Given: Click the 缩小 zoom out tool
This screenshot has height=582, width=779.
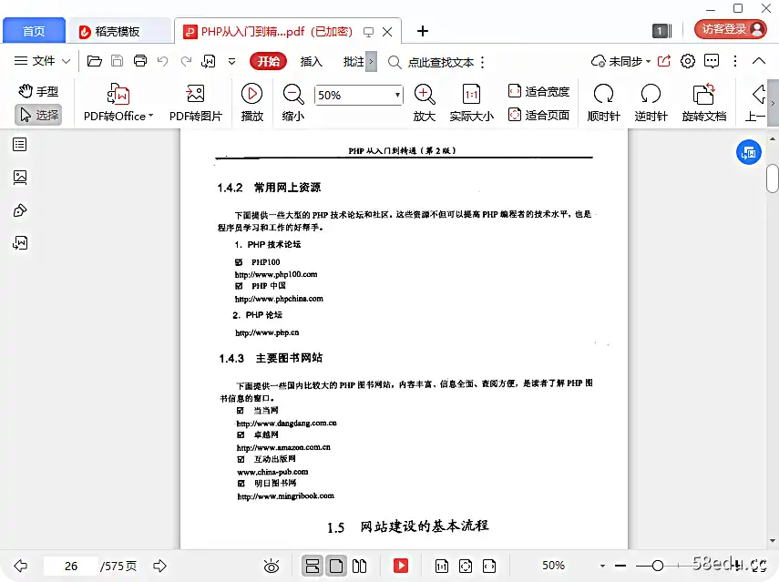Looking at the screenshot, I should click(x=293, y=103).
